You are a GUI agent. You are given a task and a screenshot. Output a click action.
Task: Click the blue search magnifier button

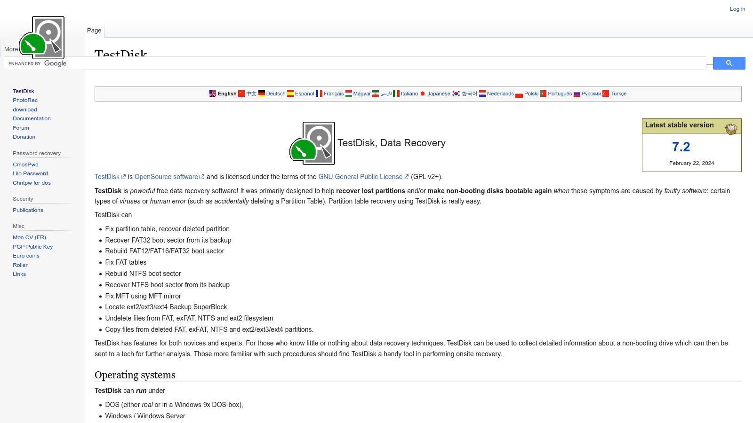729,63
